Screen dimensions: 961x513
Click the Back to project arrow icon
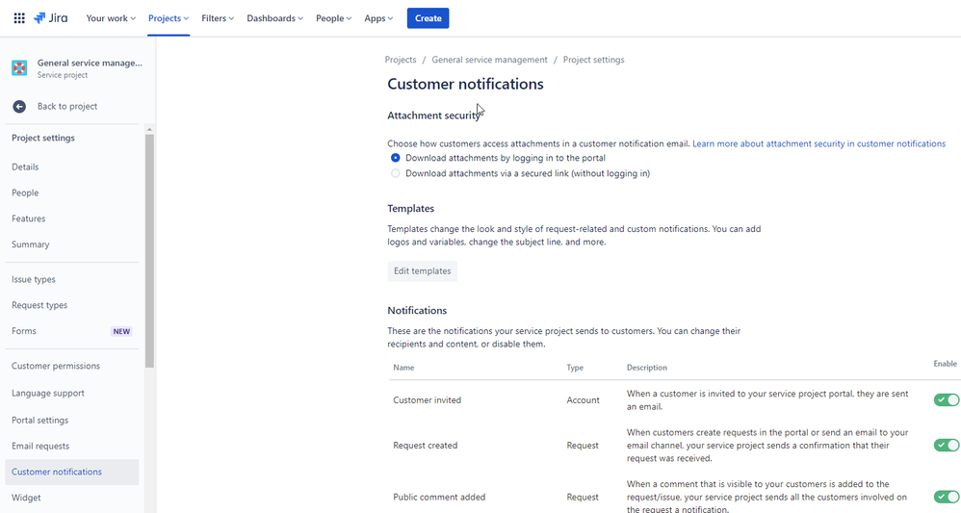(19, 106)
